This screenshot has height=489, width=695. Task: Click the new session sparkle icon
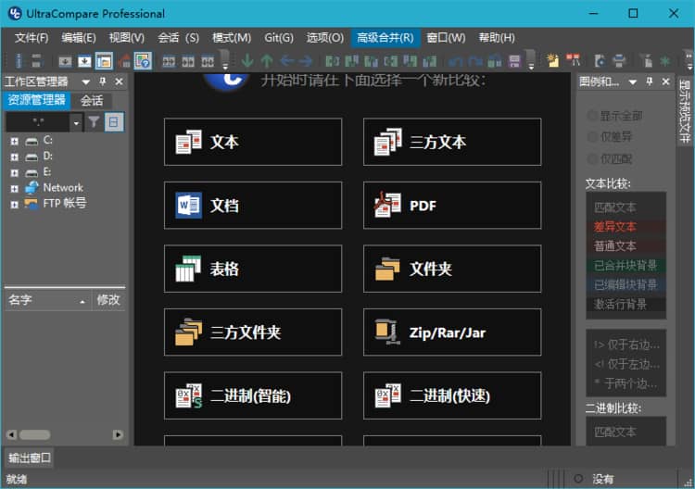click(x=553, y=61)
